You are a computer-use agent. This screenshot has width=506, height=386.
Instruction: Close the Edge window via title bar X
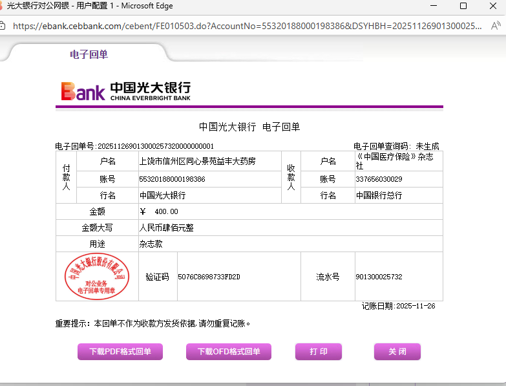[x=492, y=6]
